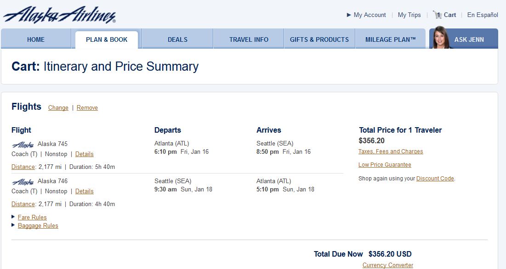Switch site to En Español
This screenshot has height=269, width=506.
(x=483, y=15)
